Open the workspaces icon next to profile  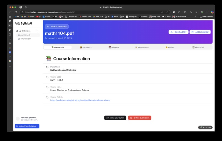click(26, 7)
